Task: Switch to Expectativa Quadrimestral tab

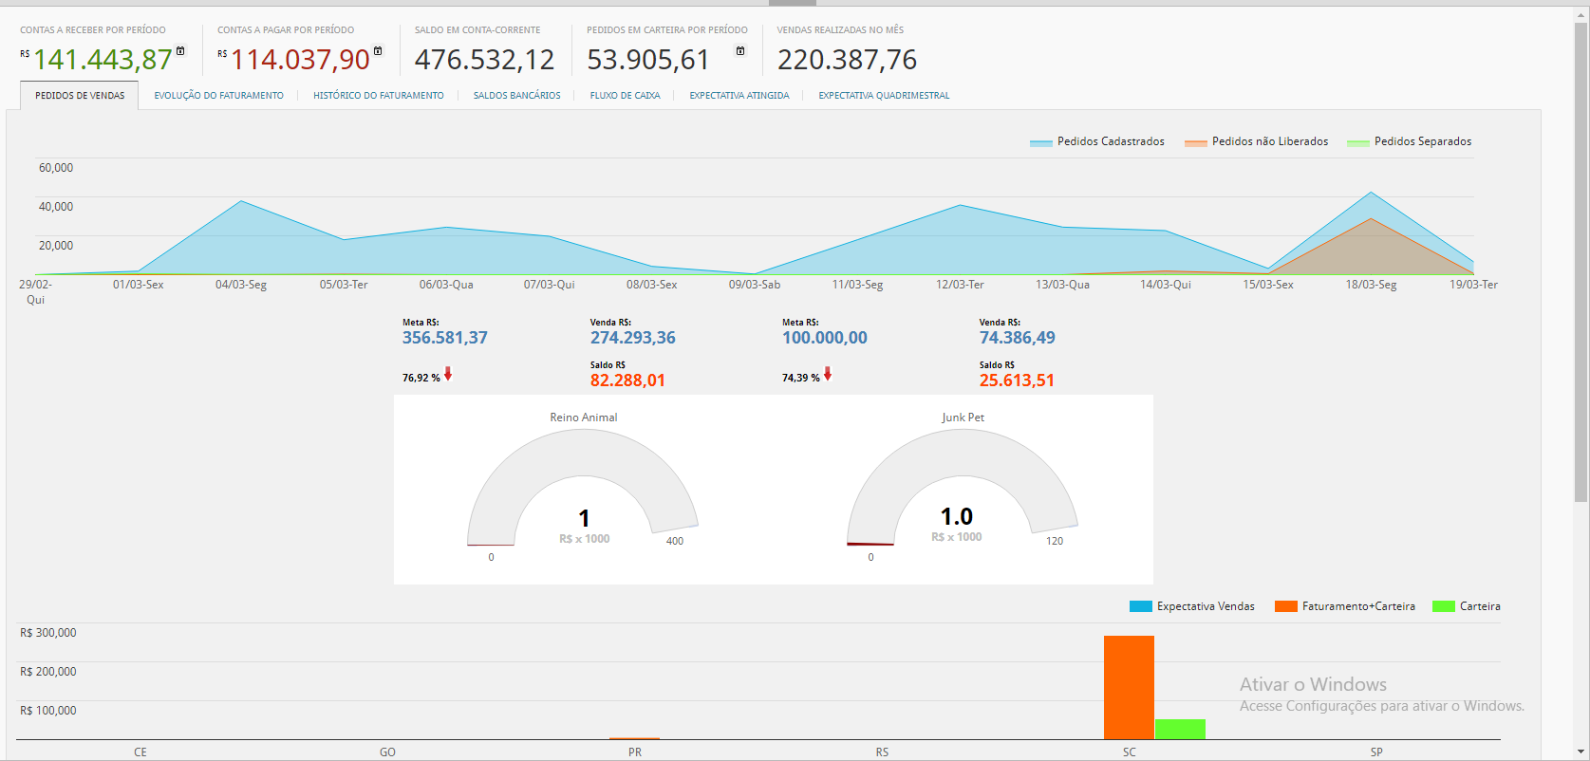Action: coord(884,96)
